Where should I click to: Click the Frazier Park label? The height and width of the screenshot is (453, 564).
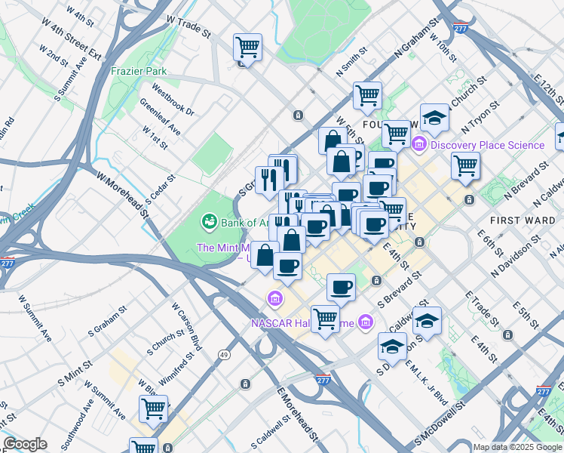[x=139, y=71]
